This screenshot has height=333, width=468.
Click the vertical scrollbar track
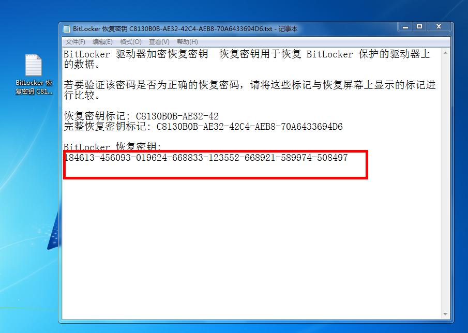tap(445, 184)
